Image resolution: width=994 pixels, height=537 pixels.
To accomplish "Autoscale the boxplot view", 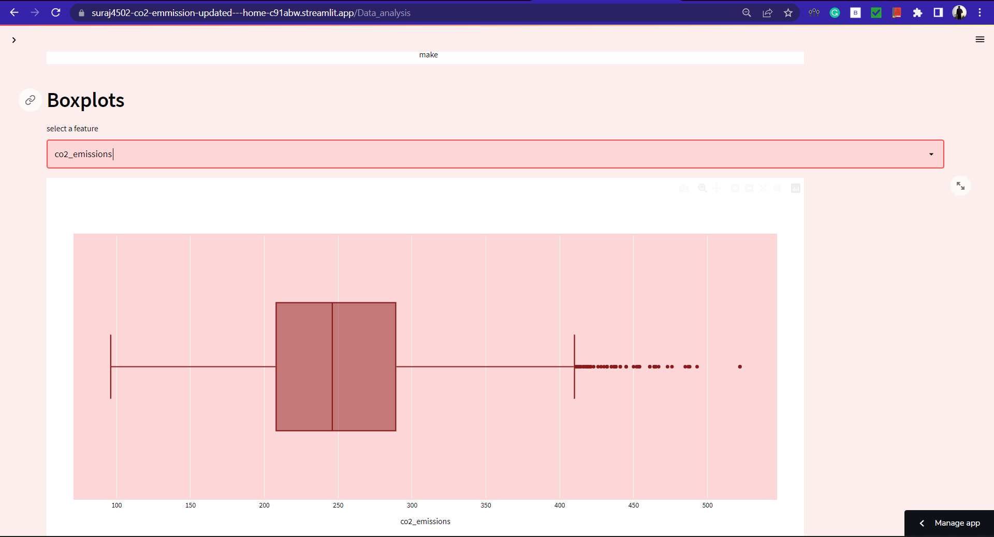I will click(763, 188).
